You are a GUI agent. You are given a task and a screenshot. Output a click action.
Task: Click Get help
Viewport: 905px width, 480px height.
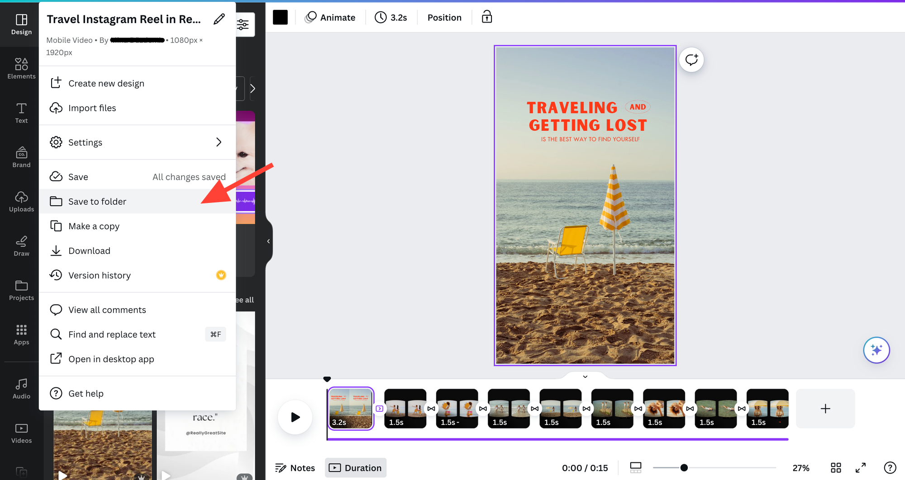137,393
